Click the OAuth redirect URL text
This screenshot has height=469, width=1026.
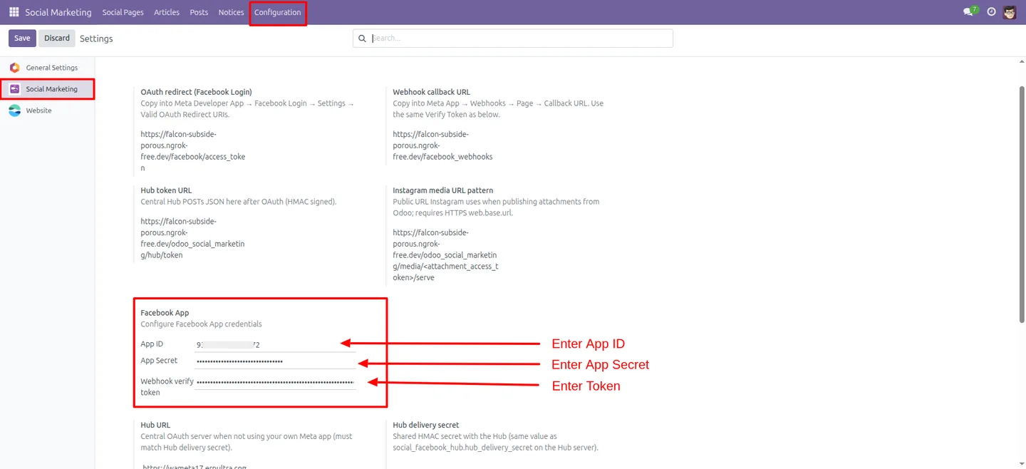(x=193, y=151)
